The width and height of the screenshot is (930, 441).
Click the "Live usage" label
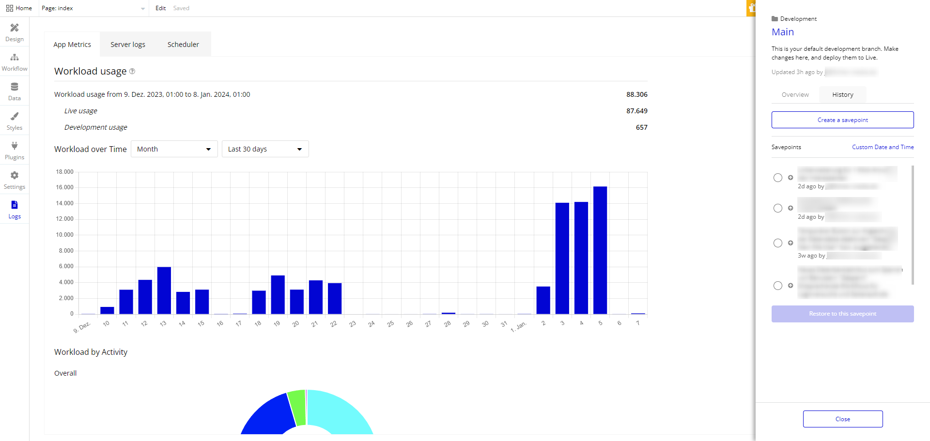tap(81, 111)
